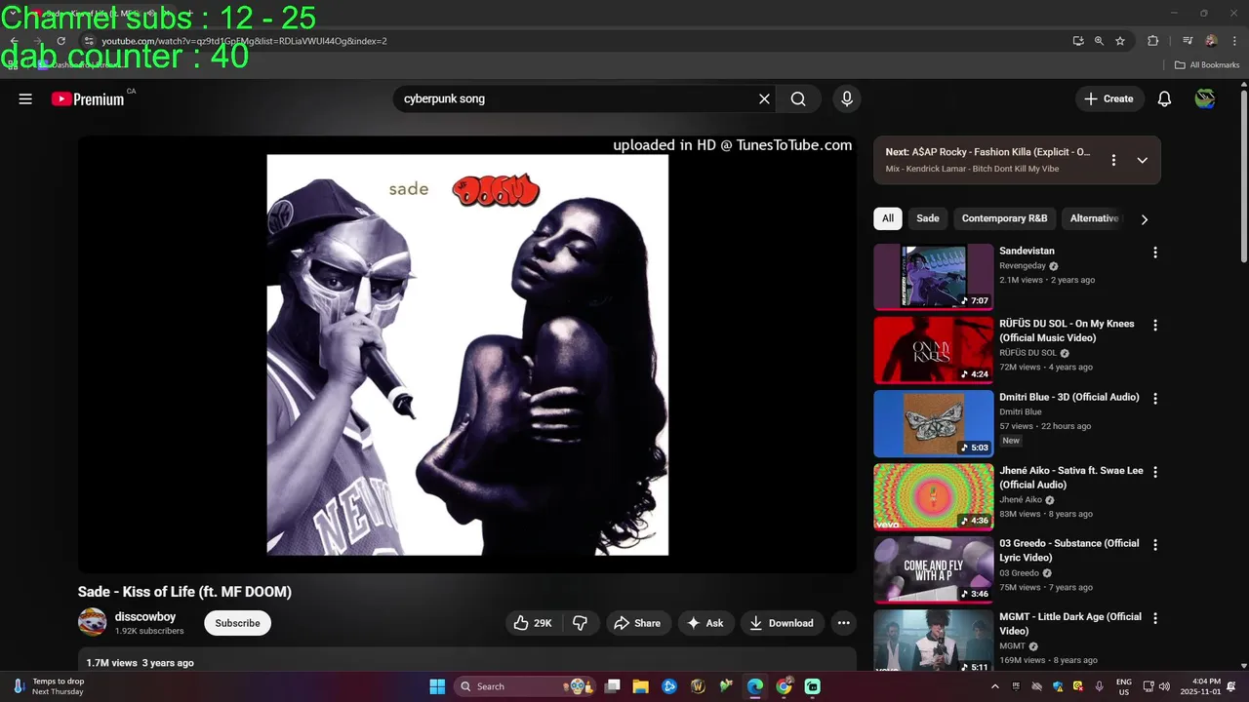Open MGMT Little Dark Age title
The image size is (1249, 702).
click(1070, 624)
